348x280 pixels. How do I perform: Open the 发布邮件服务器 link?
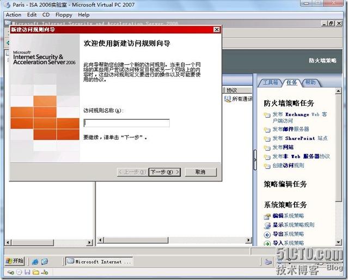(x=290, y=129)
